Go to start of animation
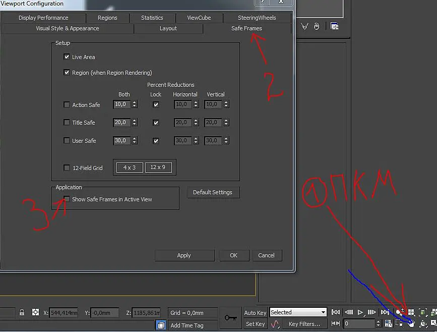The width and height of the screenshot is (437, 332). (x=335, y=312)
